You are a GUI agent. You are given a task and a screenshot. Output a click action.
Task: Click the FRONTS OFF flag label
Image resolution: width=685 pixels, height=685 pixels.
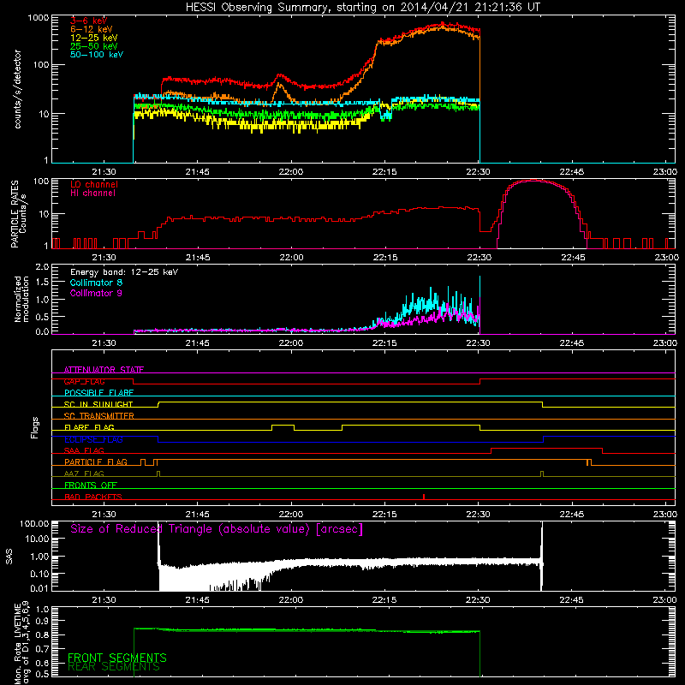(x=91, y=485)
